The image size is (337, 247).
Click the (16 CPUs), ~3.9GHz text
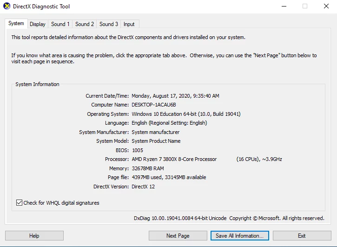click(259, 159)
